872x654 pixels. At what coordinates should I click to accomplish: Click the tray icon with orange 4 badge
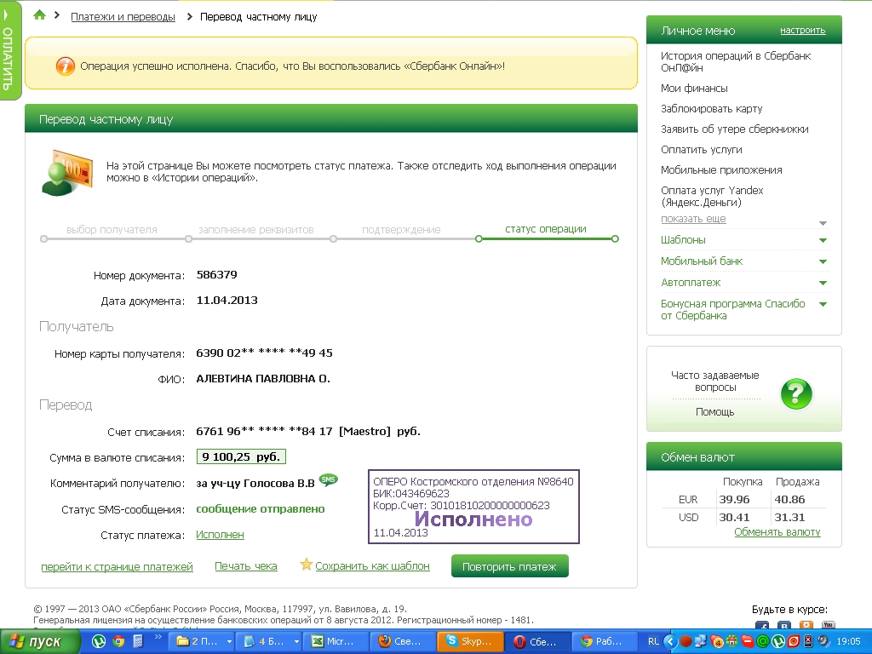717,641
